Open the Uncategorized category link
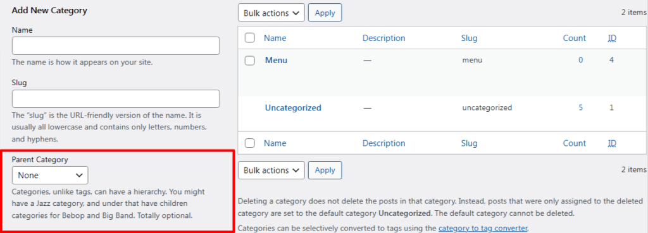648x233 pixels. 293,108
